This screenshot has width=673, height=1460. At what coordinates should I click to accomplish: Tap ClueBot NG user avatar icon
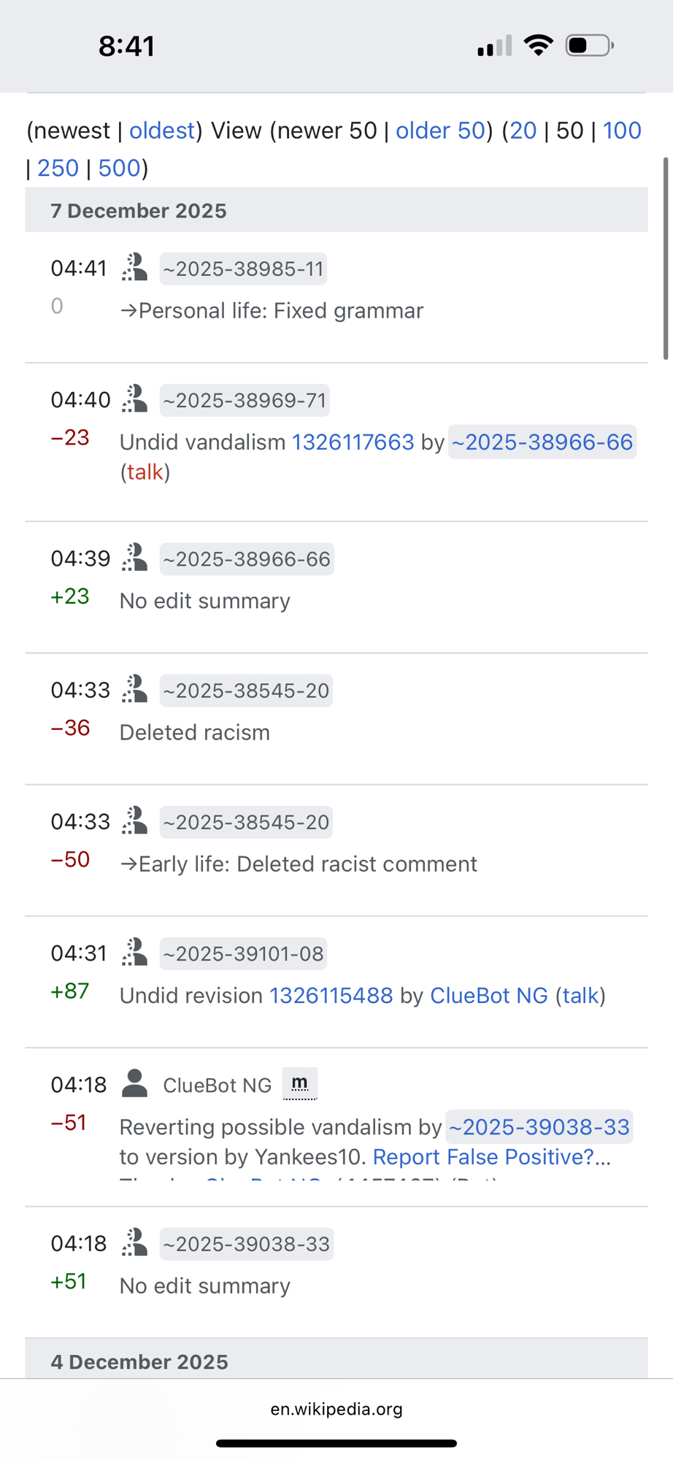[x=134, y=1084]
